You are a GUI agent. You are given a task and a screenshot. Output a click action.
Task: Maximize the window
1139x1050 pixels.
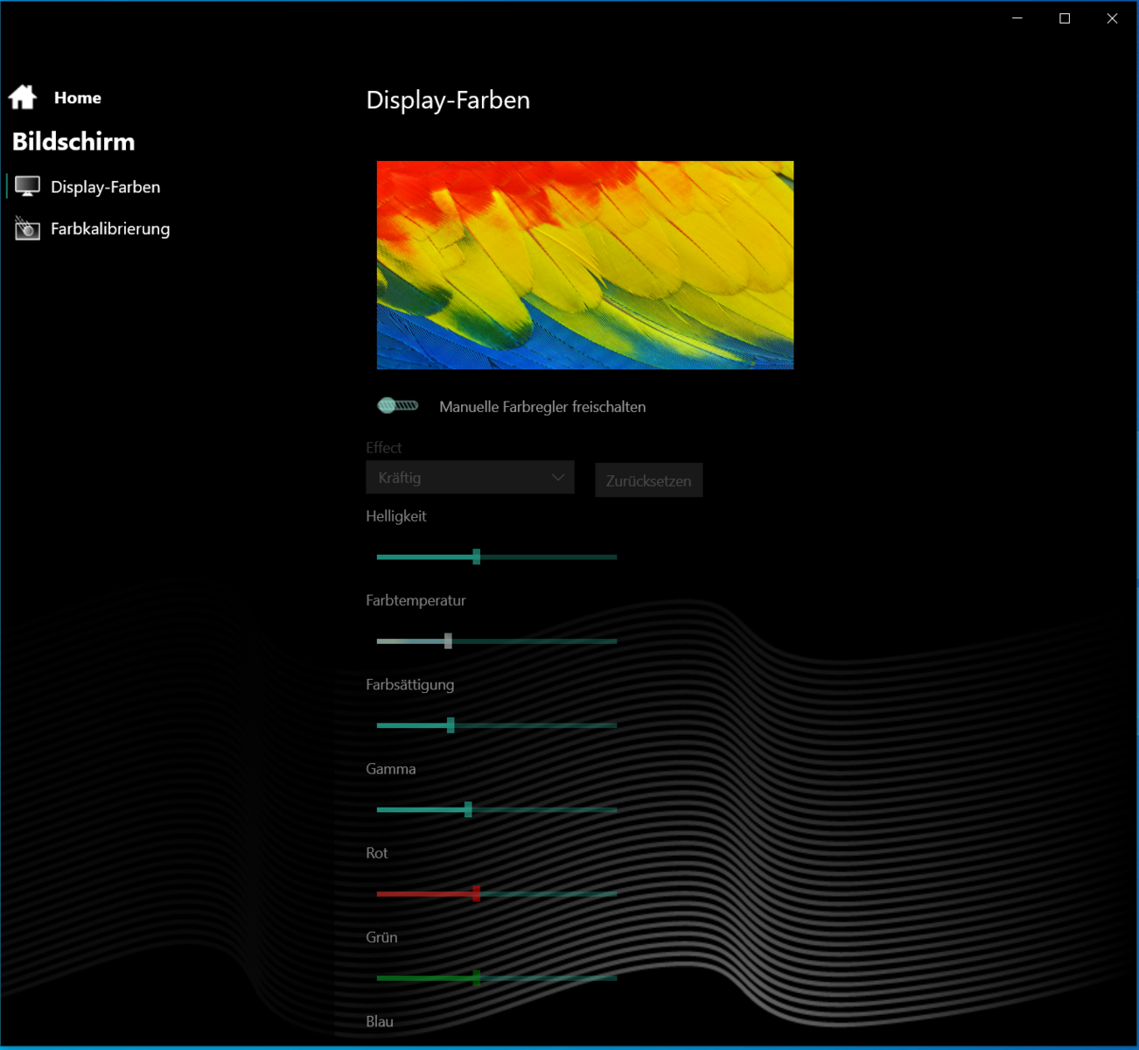1065,18
